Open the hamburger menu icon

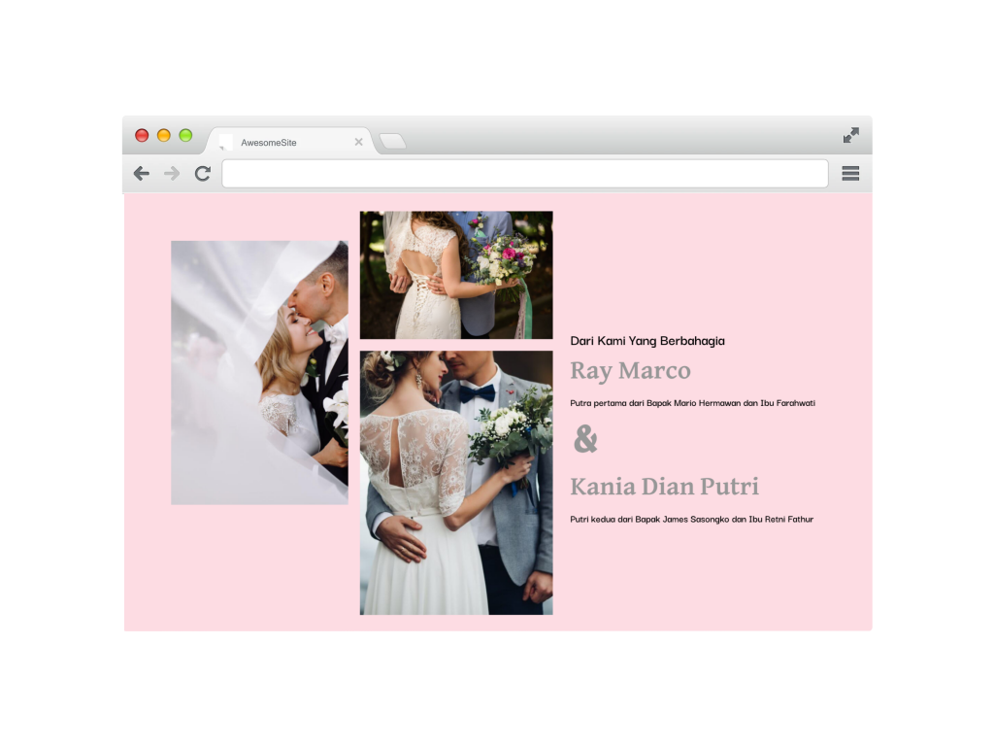click(x=850, y=173)
